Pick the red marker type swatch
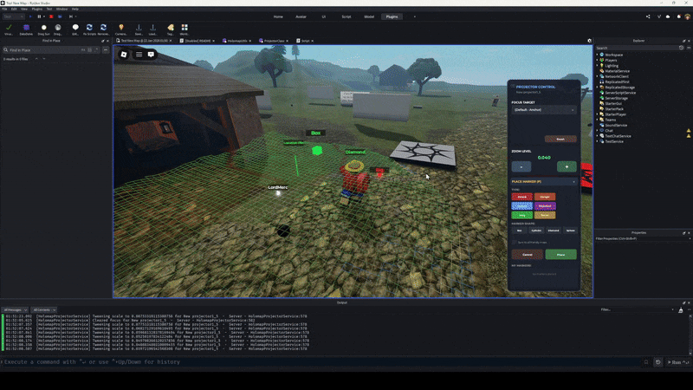Viewport: 693px width, 390px height. pyautogui.click(x=521, y=197)
